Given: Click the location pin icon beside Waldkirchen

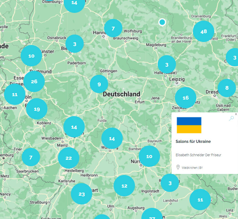Looking at the screenshot, I should (178, 167).
